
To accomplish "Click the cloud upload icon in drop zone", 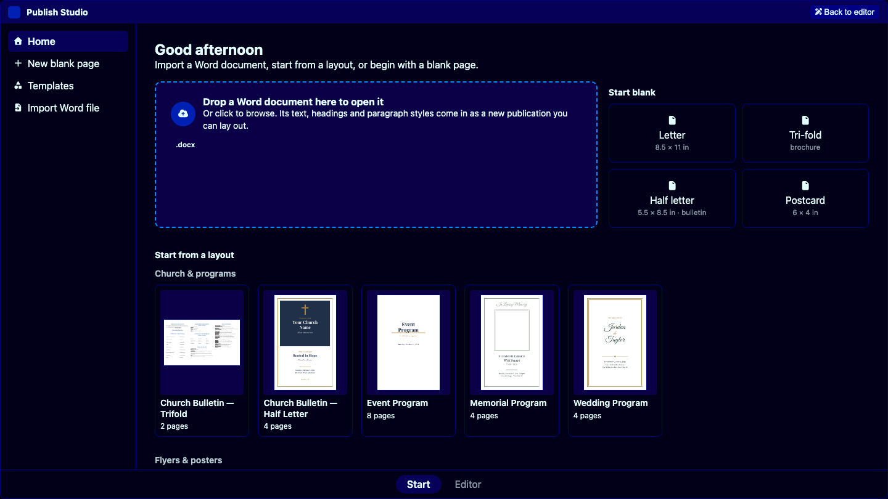I will click(183, 114).
